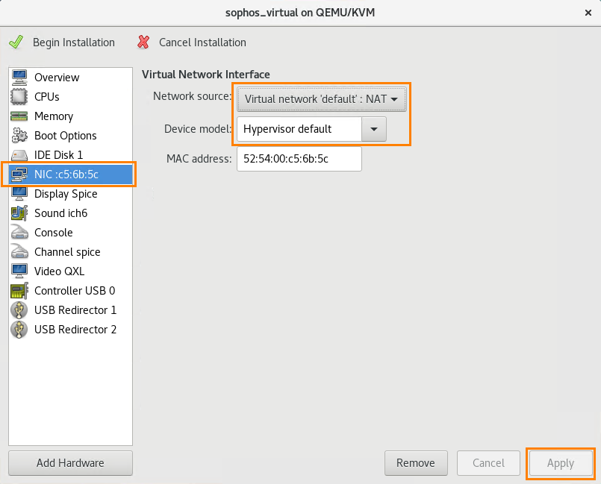This screenshot has height=484, width=601.
Task: Select the NIC network card icon
Action: tap(19, 174)
